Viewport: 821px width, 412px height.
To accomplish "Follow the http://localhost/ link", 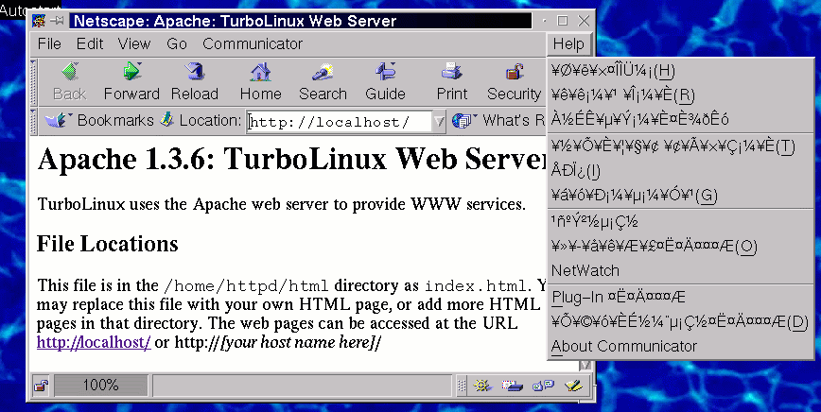I will [x=94, y=342].
